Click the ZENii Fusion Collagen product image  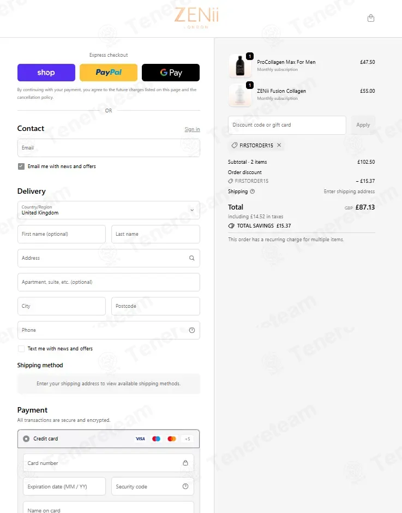pyautogui.click(x=239, y=95)
